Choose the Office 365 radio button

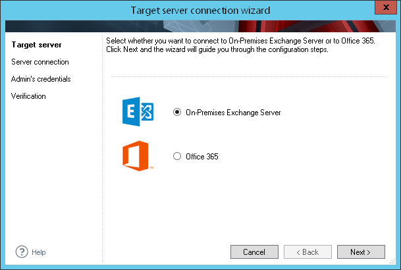[177, 156]
